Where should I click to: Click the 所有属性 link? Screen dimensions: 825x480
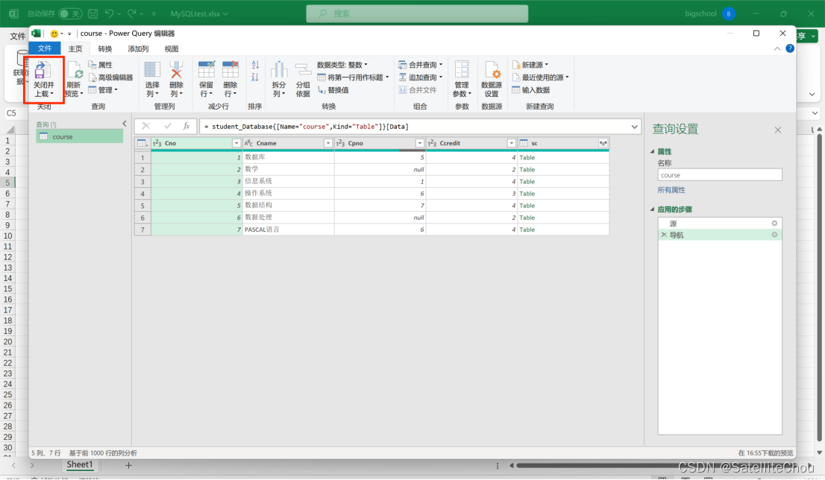point(673,189)
